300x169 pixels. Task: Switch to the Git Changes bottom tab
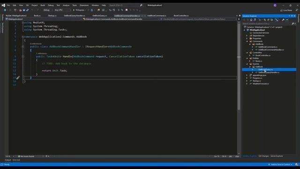[x=263, y=156]
